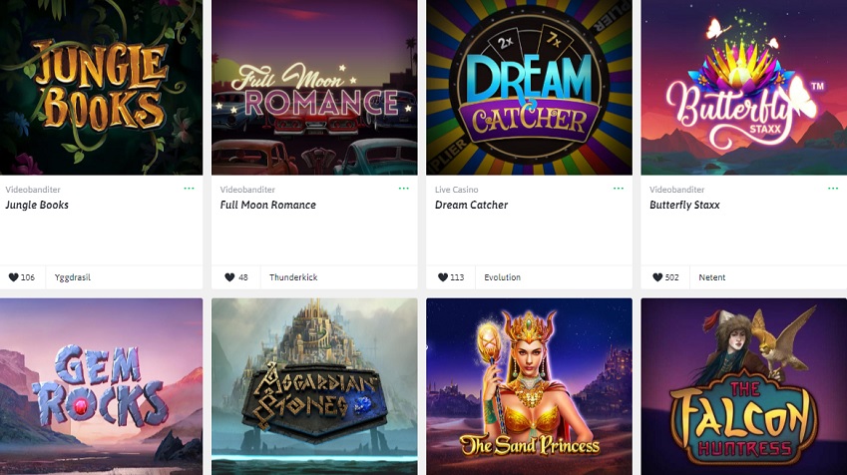Viewport: 847px width, 475px height.
Task: Open The Sand Princess game image
Action: (x=529, y=386)
